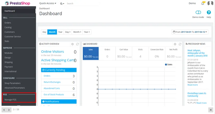This screenshot has width=215, height=114.
Task: Open pending Orders link
Action: click(47, 76)
